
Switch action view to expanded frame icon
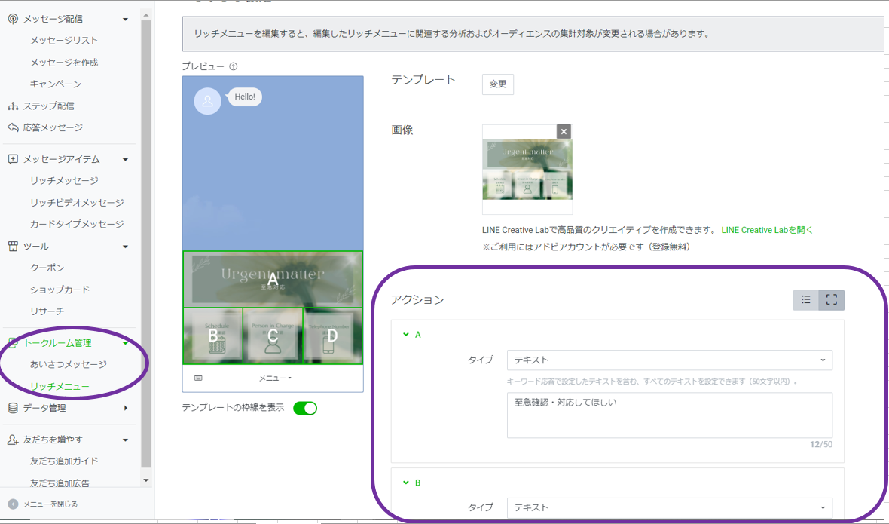tap(831, 300)
